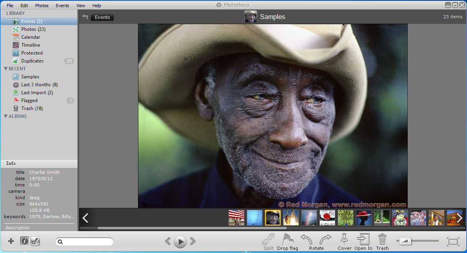Set photo as event Cover
Image resolution: width=467 pixels, height=253 pixels.
click(344, 240)
